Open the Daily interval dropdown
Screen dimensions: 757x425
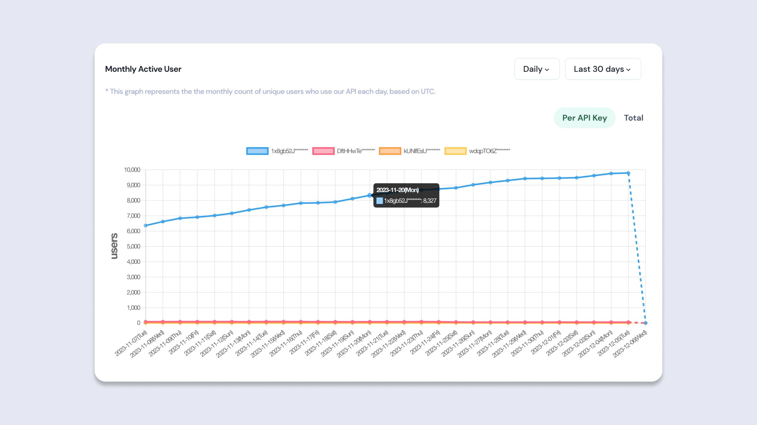click(x=537, y=69)
